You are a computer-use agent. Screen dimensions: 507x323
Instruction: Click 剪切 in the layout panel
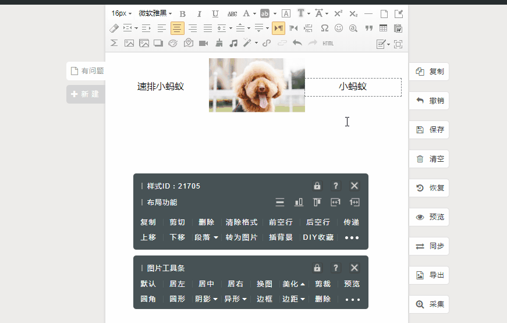point(177,222)
